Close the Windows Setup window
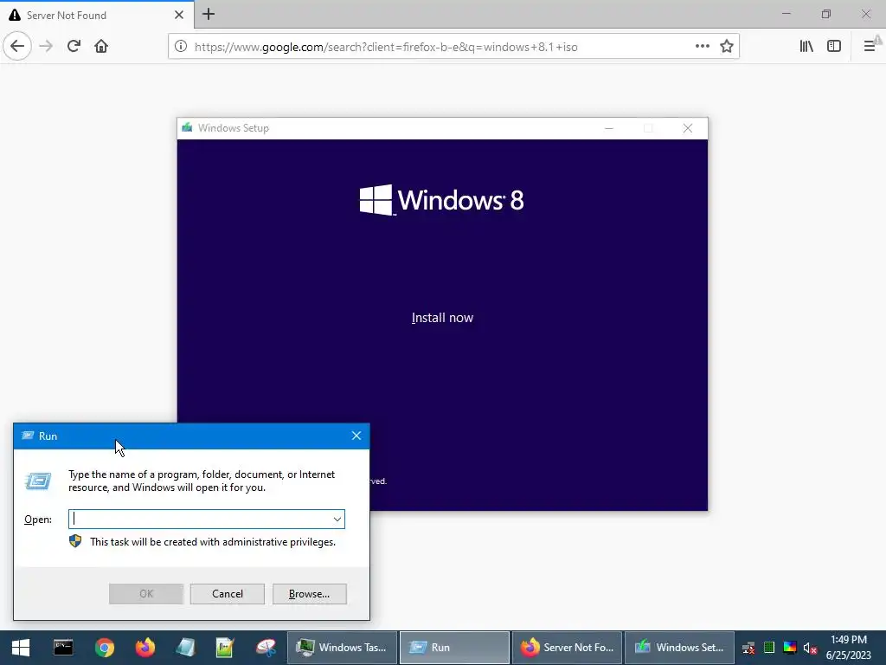886x665 pixels. (688, 128)
